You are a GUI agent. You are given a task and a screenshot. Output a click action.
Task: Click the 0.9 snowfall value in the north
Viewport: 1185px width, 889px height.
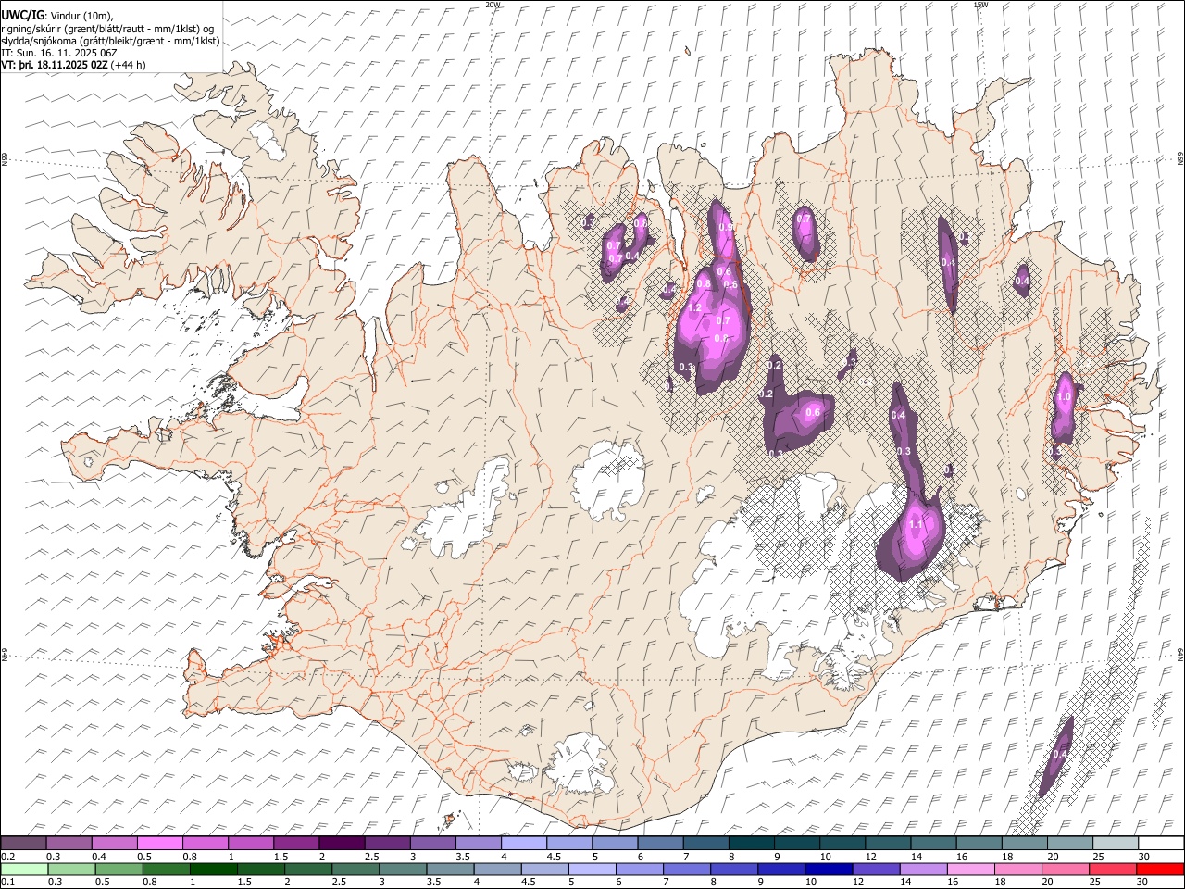point(726,227)
